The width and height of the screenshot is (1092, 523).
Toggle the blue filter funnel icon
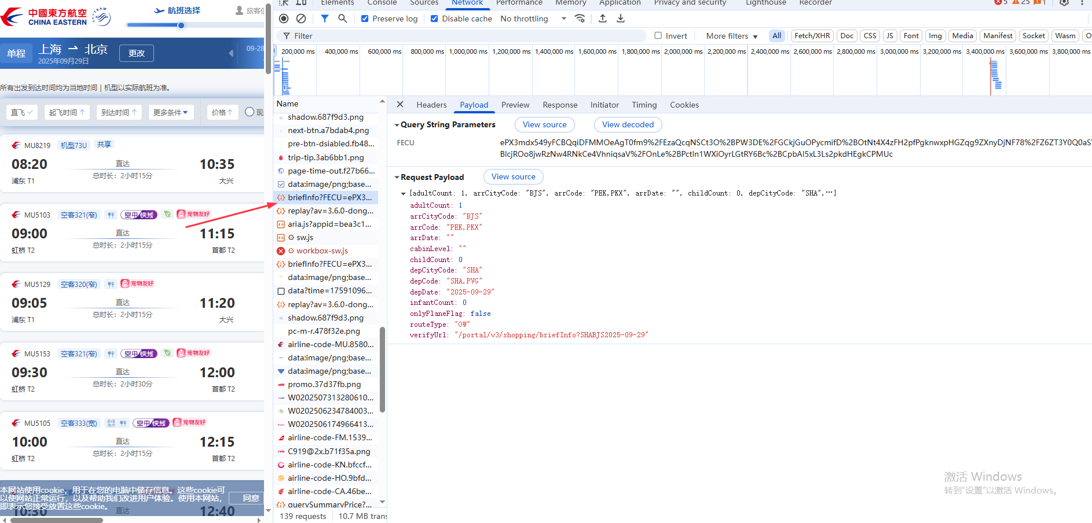coord(325,19)
